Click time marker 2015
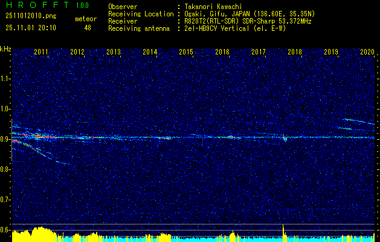Screen dimensions: 380x242 click(x=186, y=51)
